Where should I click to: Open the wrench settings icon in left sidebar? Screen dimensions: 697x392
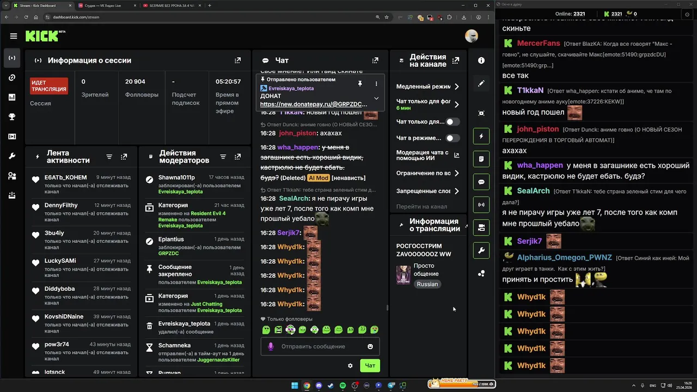click(x=12, y=156)
